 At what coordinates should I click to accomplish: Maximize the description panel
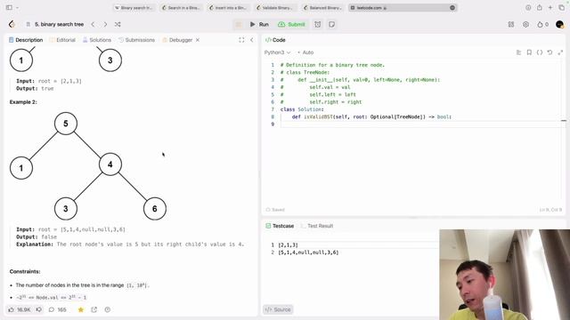241,40
